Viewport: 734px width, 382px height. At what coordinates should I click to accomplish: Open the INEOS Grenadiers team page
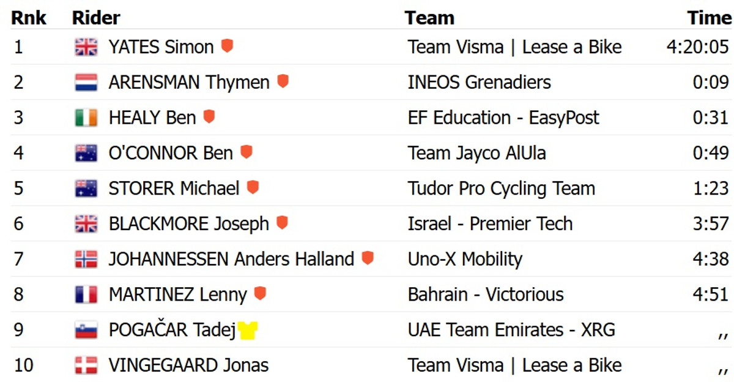click(479, 83)
